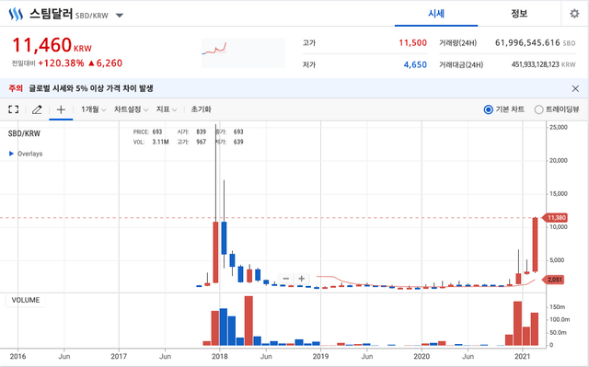
Task: Zoom in chart with plus button
Action: 301,279
